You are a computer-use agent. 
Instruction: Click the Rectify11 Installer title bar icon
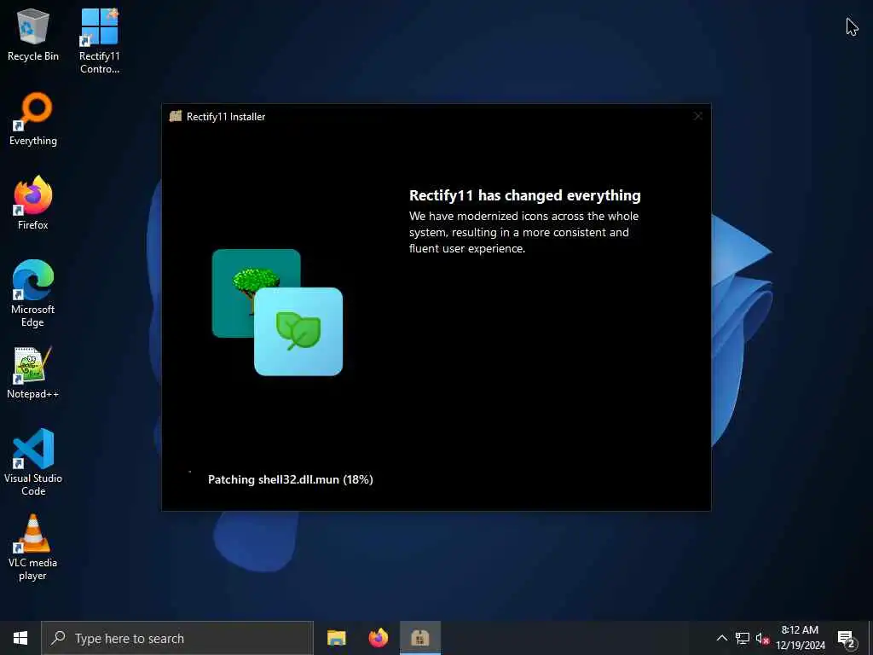click(176, 116)
